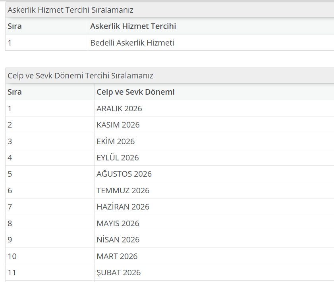This screenshot has height=282, width=334.
Task: Select the MAYIS 2026 period cell
Action: (x=118, y=223)
